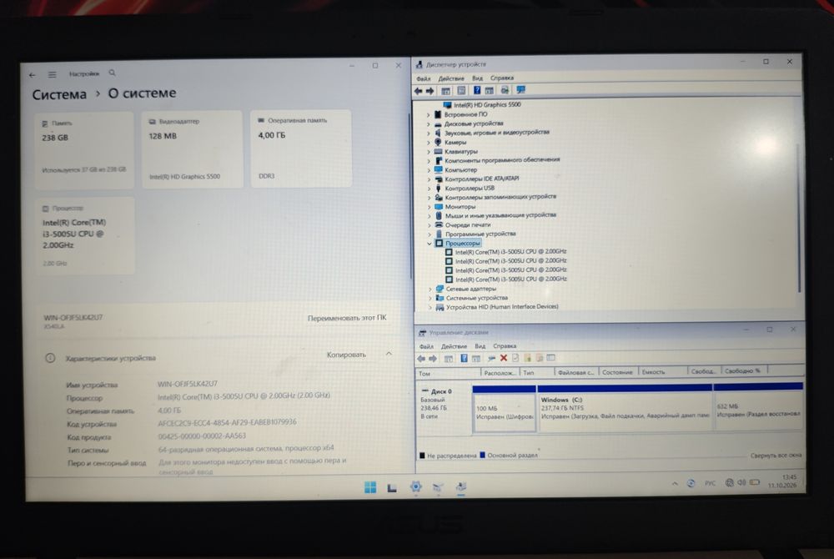834x559 pixels.
Task: Open Действие menu in Disk Management
Action: coord(454,346)
